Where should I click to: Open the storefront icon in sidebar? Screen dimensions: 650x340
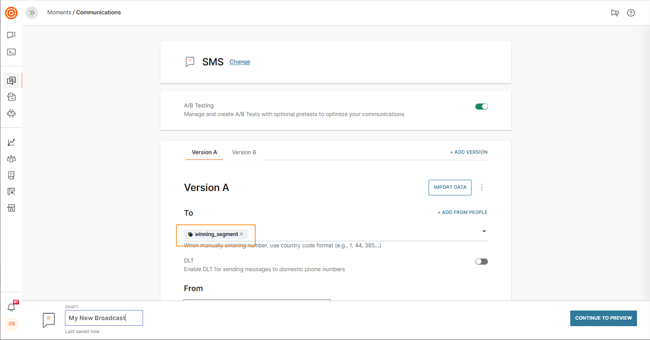pyautogui.click(x=11, y=208)
